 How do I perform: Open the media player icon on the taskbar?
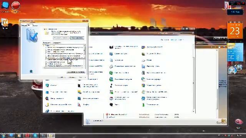pos(19,135)
